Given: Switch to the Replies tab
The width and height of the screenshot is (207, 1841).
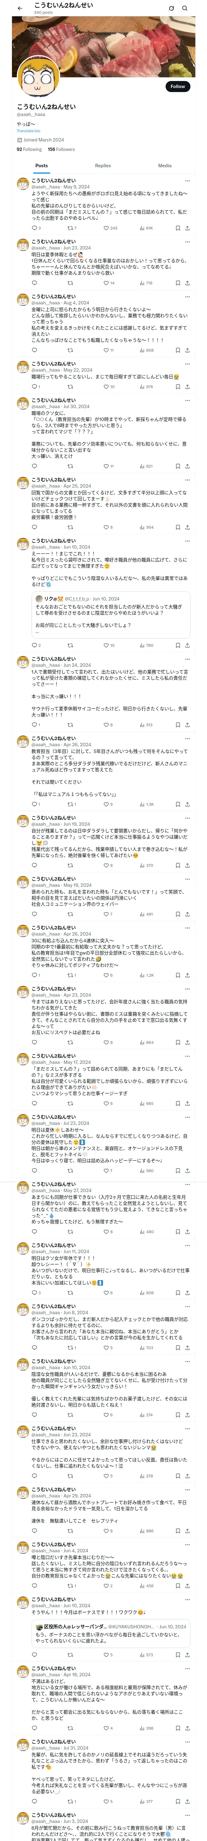Looking at the screenshot, I should pos(103,166).
